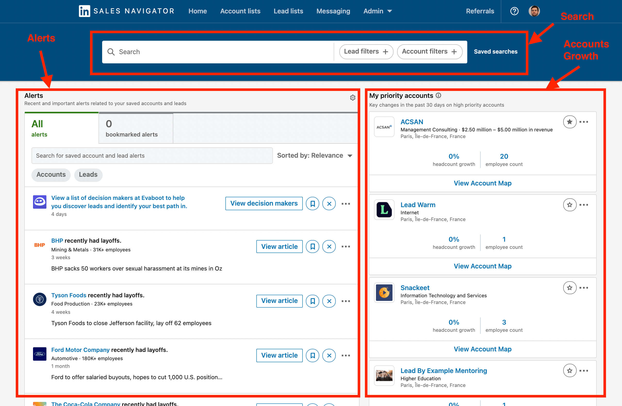
Task: Open the BHP company link
Action: tap(57, 240)
